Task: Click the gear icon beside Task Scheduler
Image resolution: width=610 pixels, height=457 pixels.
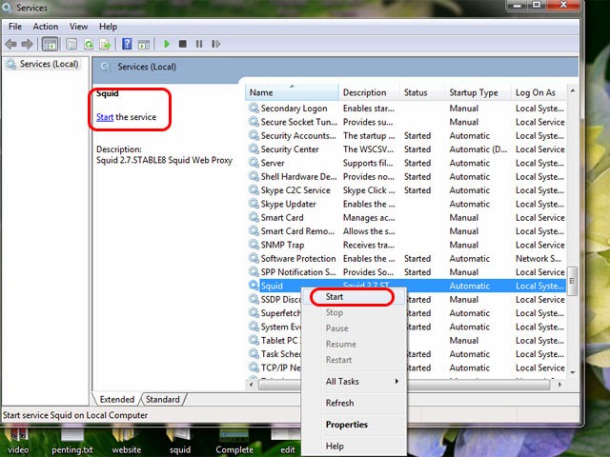Action: tap(254, 353)
